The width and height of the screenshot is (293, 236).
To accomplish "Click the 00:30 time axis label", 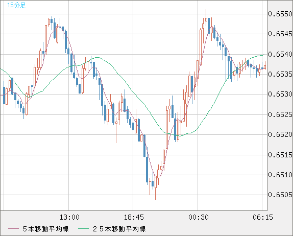I will (x=199, y=217).
